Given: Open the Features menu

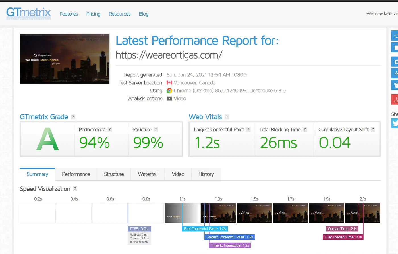Looking at the screenshot, I should tap(69, 14).
